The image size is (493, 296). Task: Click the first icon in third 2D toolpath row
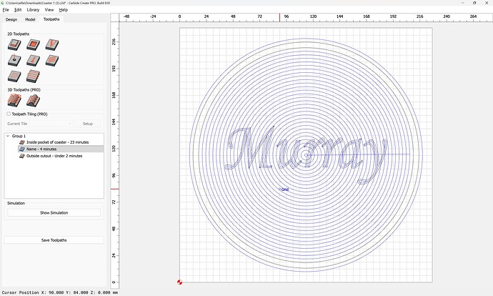tap(14, 77)
